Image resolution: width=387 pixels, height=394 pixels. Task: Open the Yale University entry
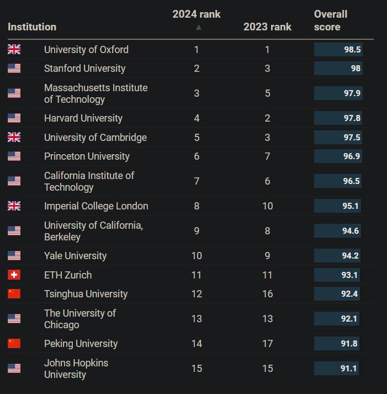tap(75, 256)
